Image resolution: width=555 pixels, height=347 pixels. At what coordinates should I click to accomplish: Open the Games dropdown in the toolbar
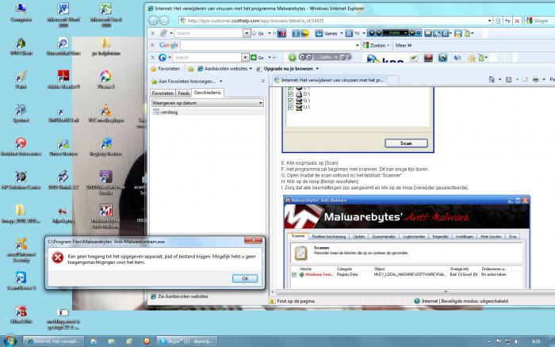[x=342, y=33]
